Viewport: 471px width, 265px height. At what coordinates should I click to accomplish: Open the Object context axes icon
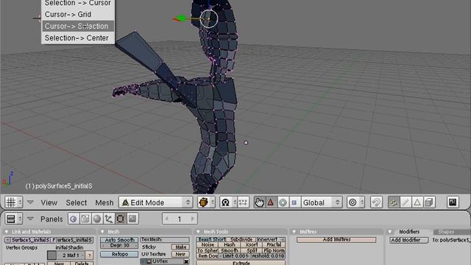click(x=109, y=219)
